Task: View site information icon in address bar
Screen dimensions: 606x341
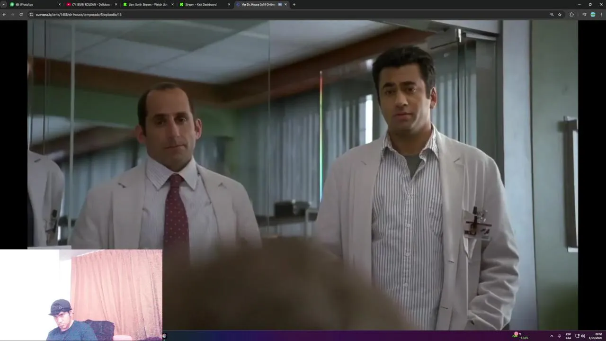Action: [31, 15]
